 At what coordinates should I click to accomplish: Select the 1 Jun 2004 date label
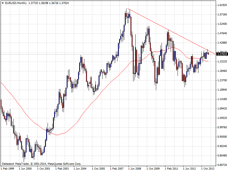pyautogui.click(x=80, y=168)
